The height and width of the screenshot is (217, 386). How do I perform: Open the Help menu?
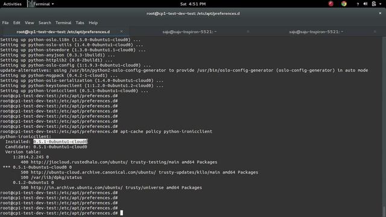[x=93, y=23]
